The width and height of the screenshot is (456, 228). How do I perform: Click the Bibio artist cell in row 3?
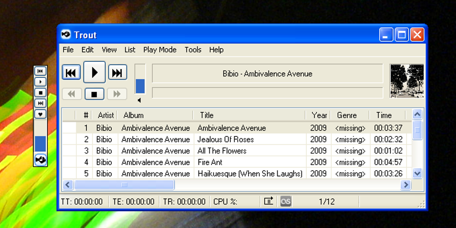tap(104, 151)
